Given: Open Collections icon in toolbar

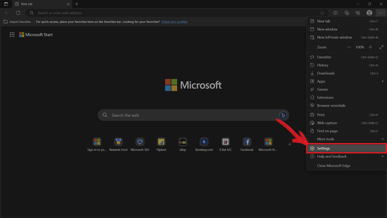Looking at the screenshot, I should pyautogui.click(x=347, y=13).
